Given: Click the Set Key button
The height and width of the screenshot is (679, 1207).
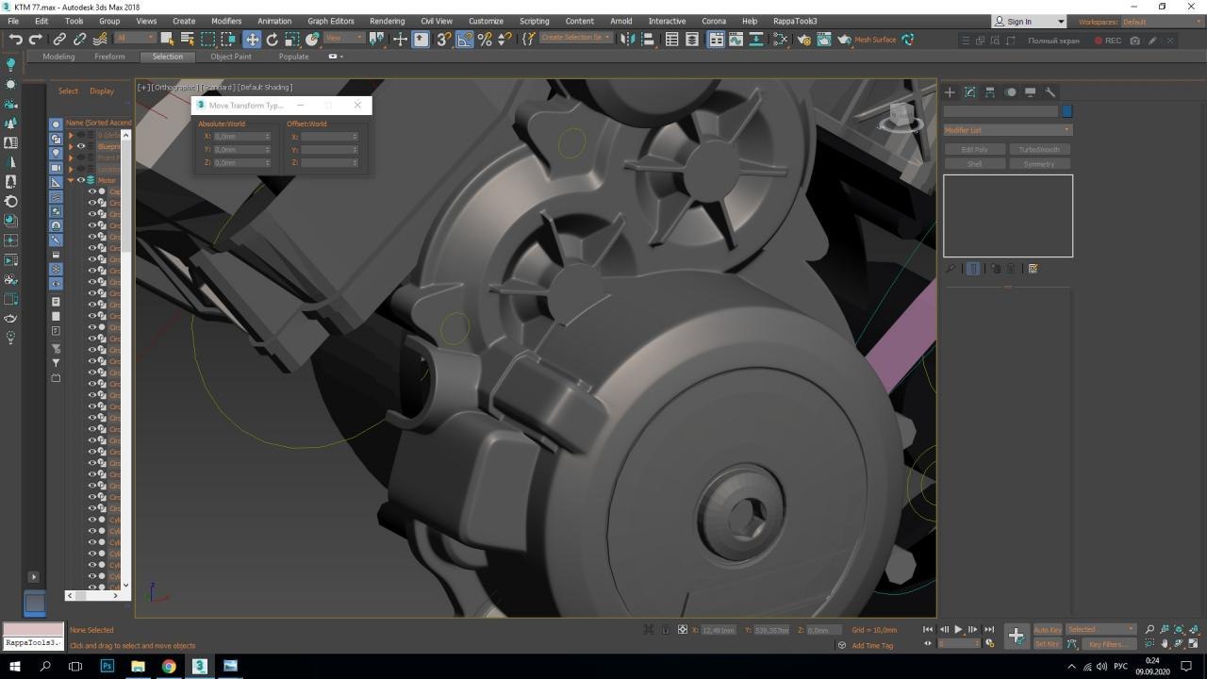Looking at the screenshot, I should pos(1047,644).
